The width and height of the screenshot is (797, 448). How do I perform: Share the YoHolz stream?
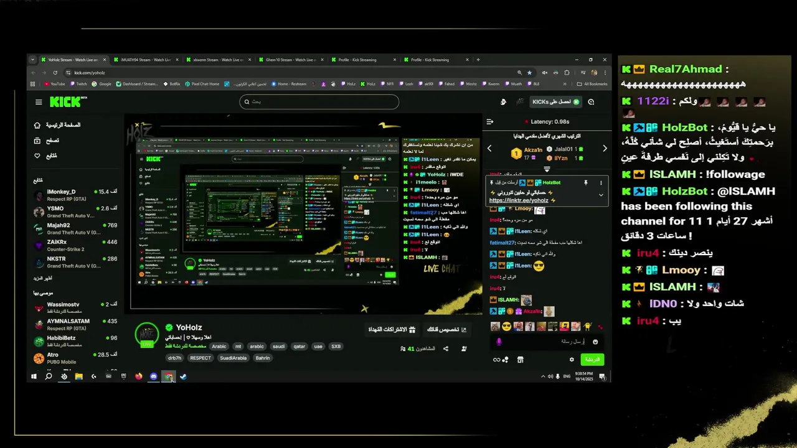(x=446, y=349)
